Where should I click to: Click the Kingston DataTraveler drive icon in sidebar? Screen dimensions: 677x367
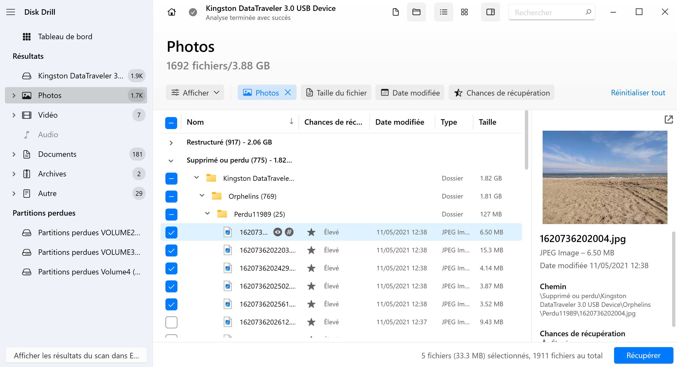click(27, 76)
